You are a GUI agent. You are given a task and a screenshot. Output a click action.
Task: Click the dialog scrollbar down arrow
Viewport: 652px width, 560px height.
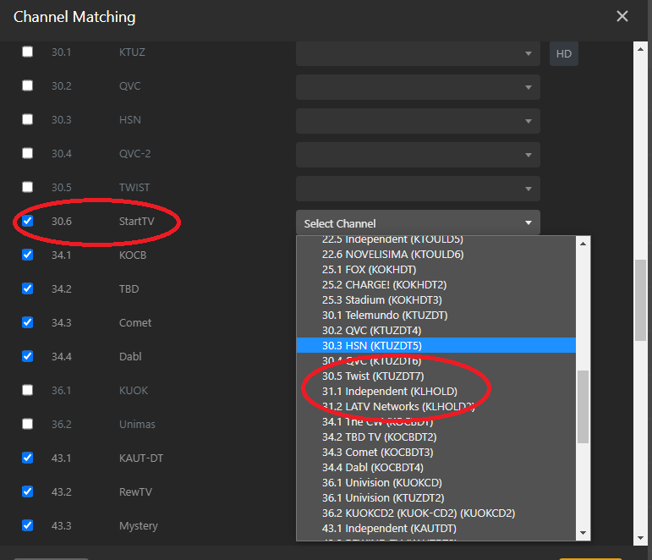pyautogui.click(x=640, y=538)
